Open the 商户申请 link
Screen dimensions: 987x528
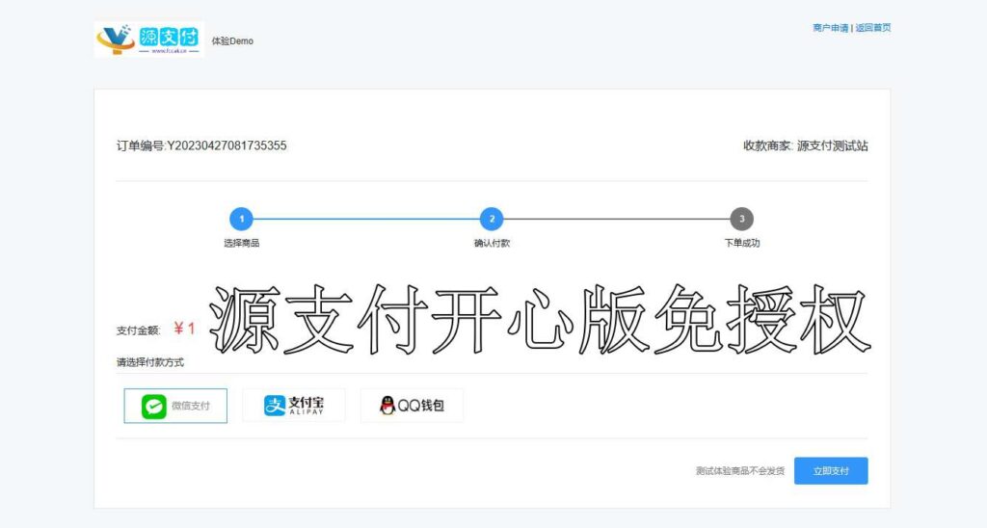[x=830, y=28]
